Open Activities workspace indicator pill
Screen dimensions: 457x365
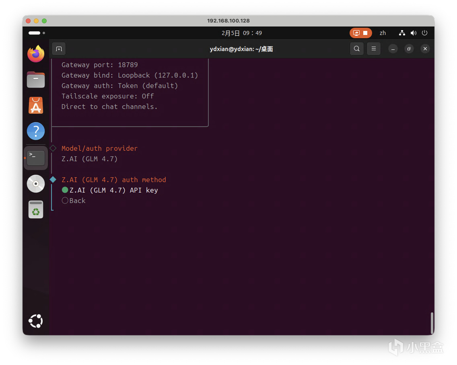point(37,33)
